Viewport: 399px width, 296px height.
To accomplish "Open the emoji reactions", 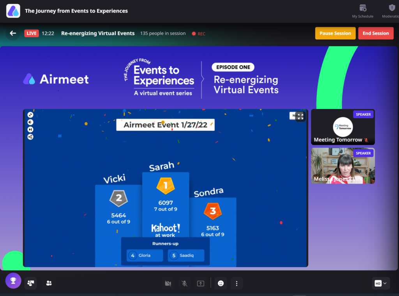I will (x=221, y=283).
